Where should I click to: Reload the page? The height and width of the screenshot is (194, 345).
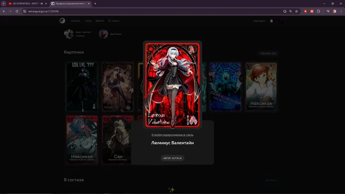click(16, 11)
